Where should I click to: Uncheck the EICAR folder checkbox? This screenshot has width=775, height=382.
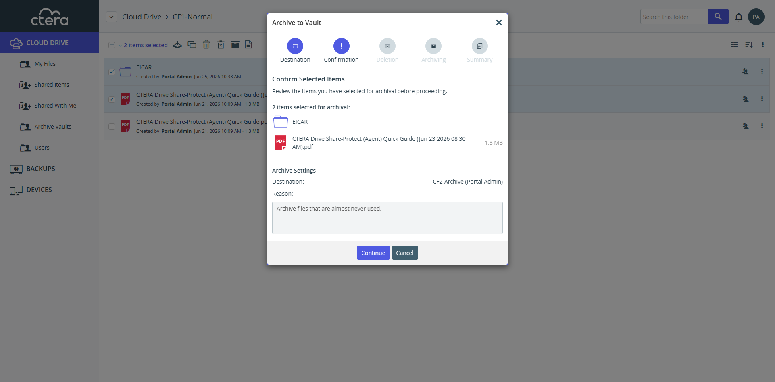112,72
